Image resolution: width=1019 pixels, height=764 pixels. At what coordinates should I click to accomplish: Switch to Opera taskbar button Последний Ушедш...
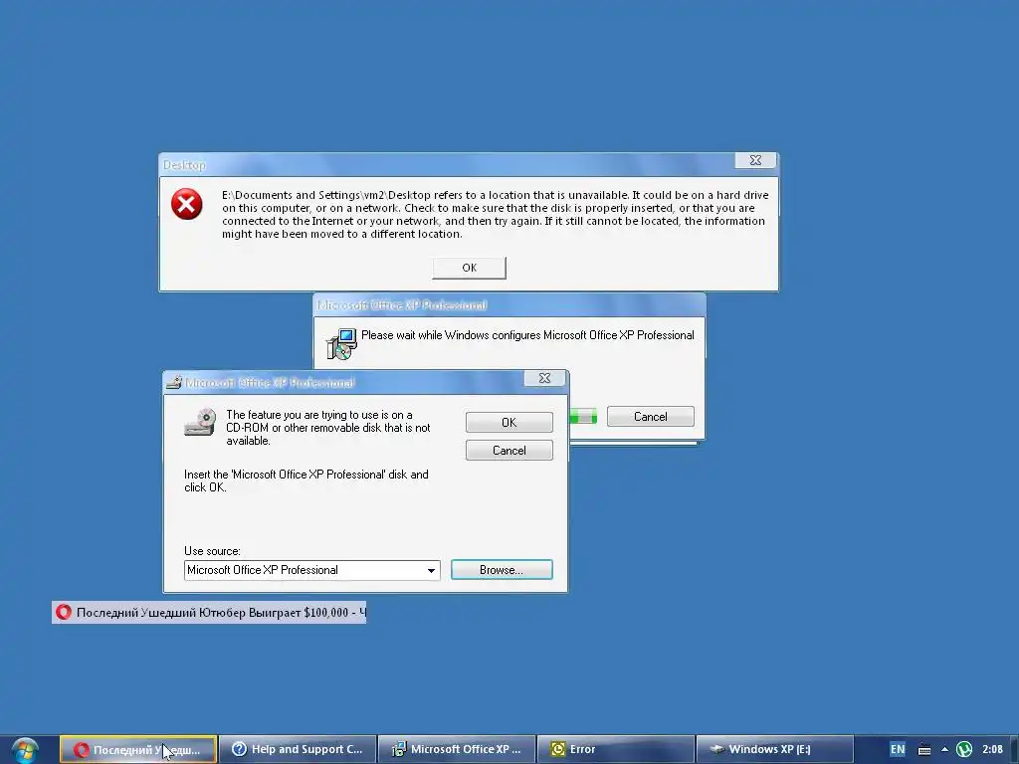[x=138, y=749]
